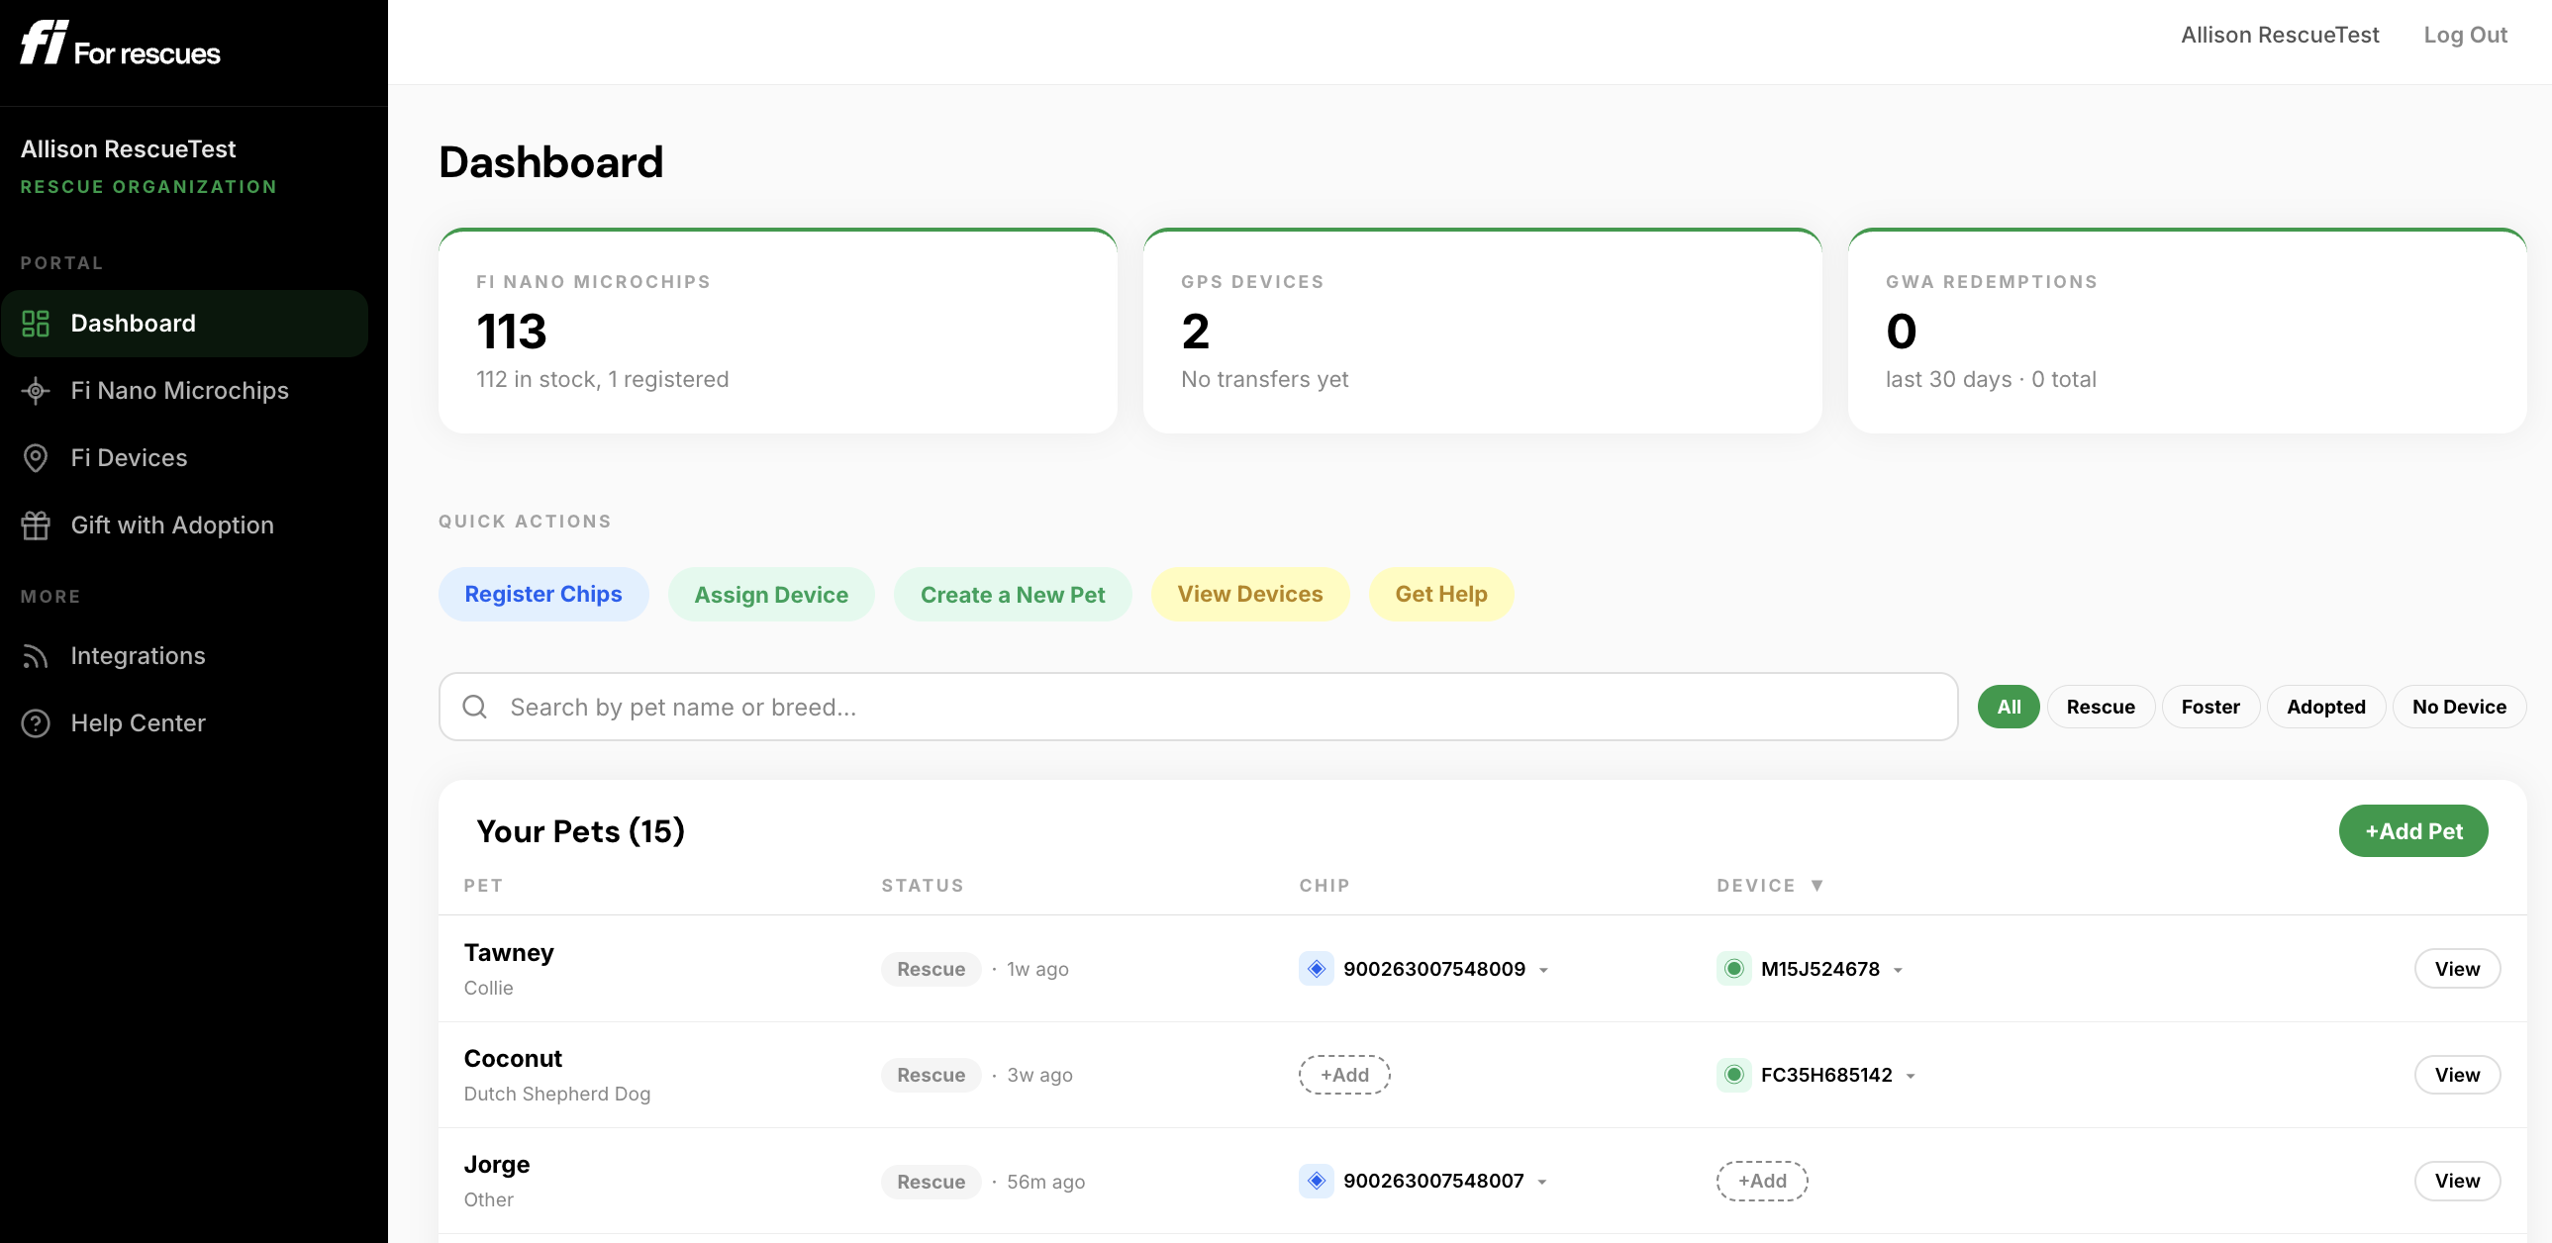Click the pet name Jorge
Image resolution: width=2552 pixels, height=1243 pixels.
click(x=496, y=1165)
